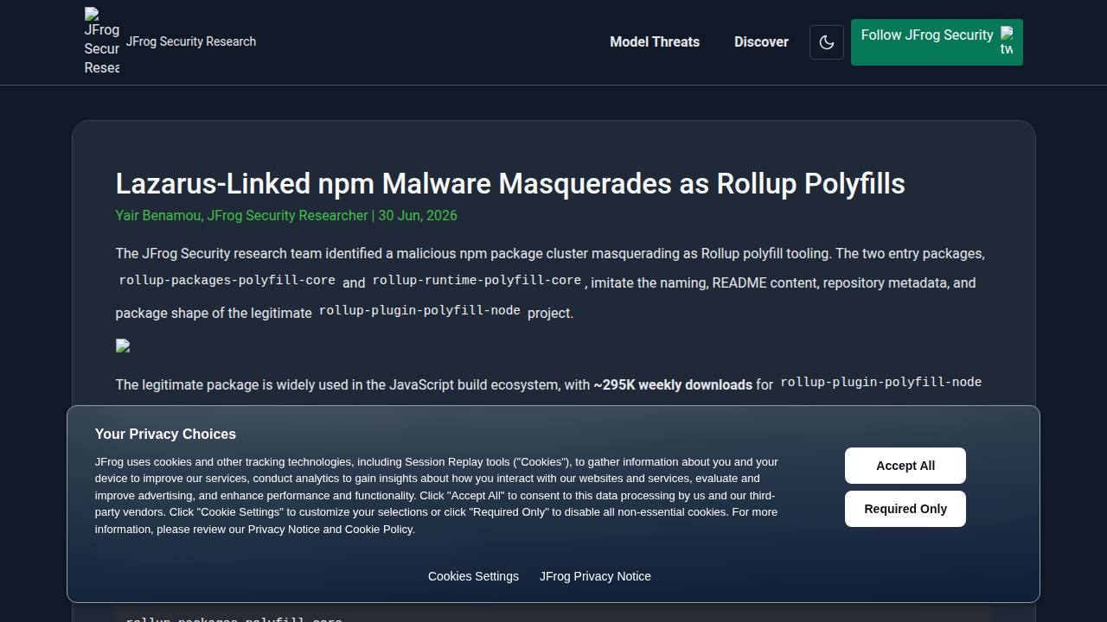1107x622 pixels.
Task: Click the Follow JFrog Security button
Action: click(x=937, y=42)
